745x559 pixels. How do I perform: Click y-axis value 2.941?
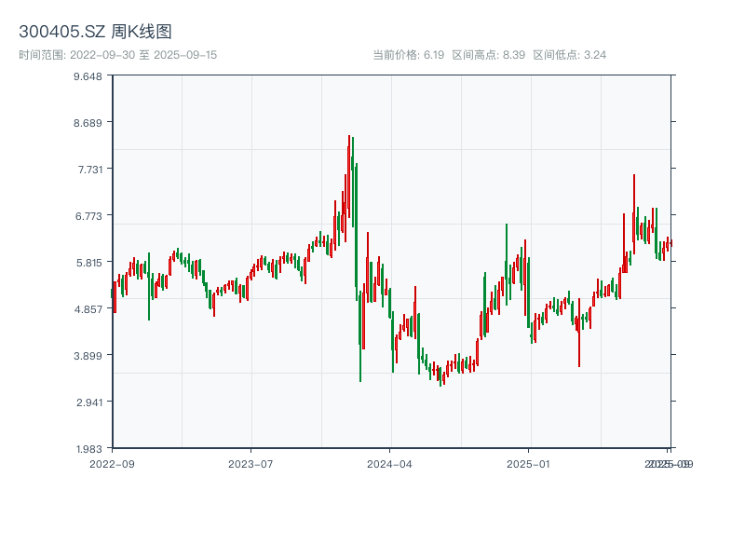pos(89,402)
